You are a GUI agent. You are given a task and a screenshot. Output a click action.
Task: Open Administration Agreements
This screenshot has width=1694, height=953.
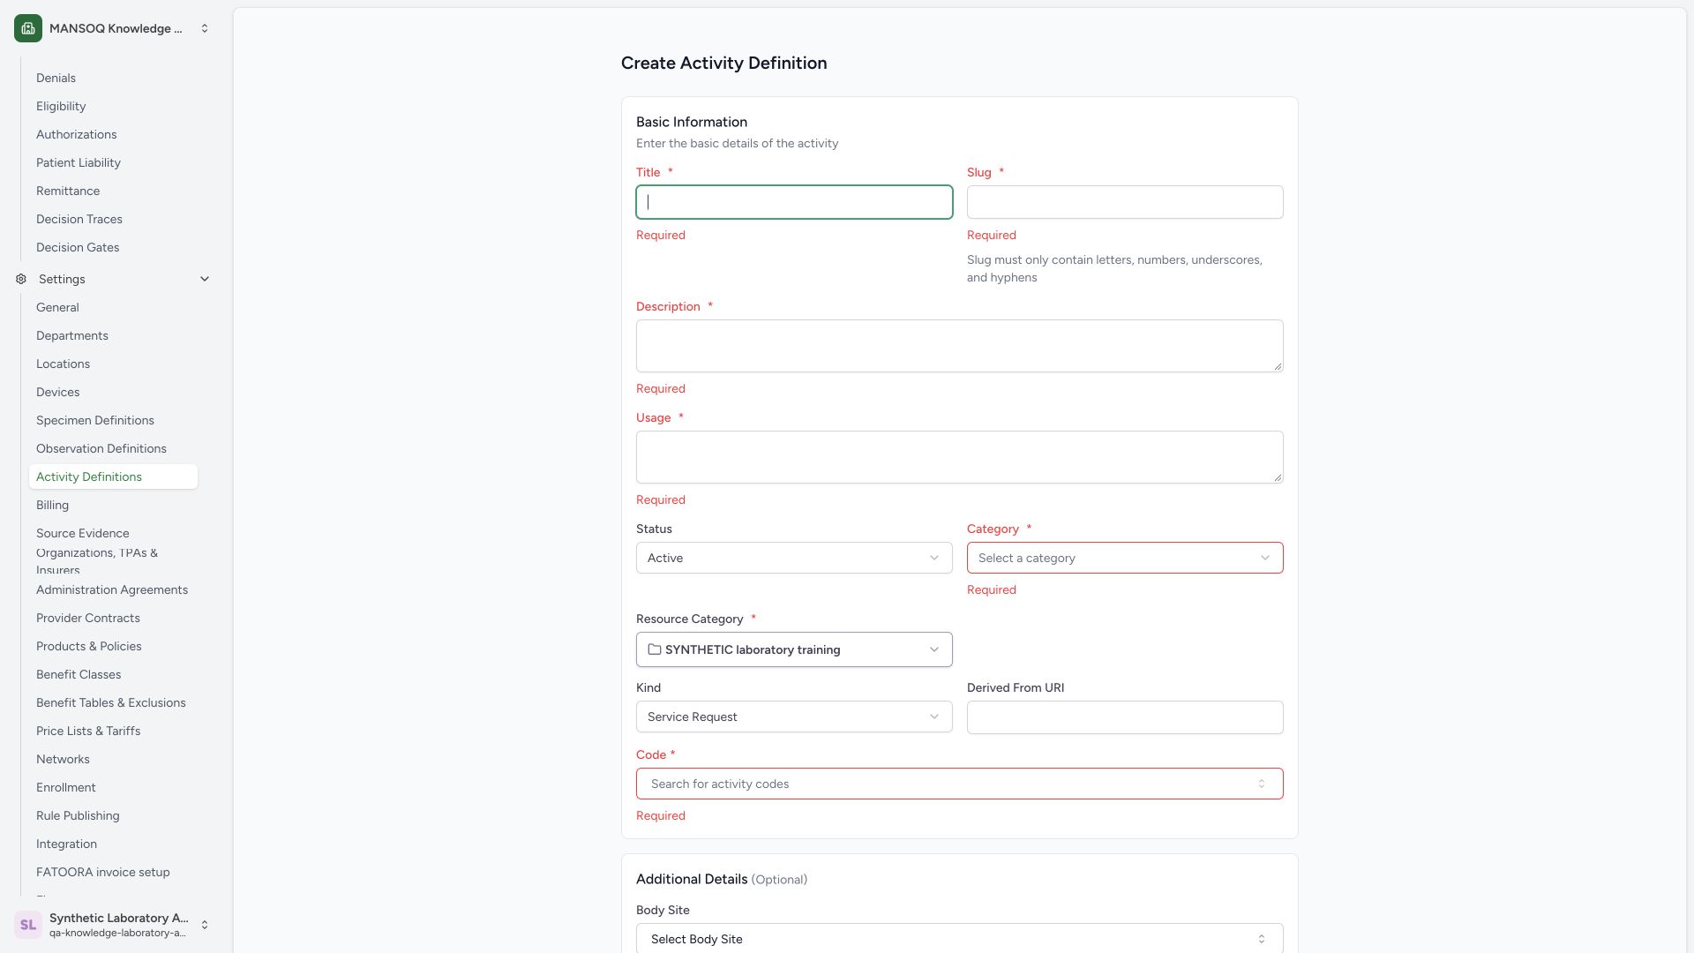112,589
